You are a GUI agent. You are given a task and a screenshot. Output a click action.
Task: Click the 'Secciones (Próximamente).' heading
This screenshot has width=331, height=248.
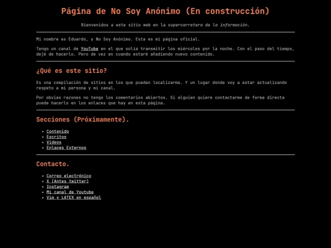pos(83,119)
